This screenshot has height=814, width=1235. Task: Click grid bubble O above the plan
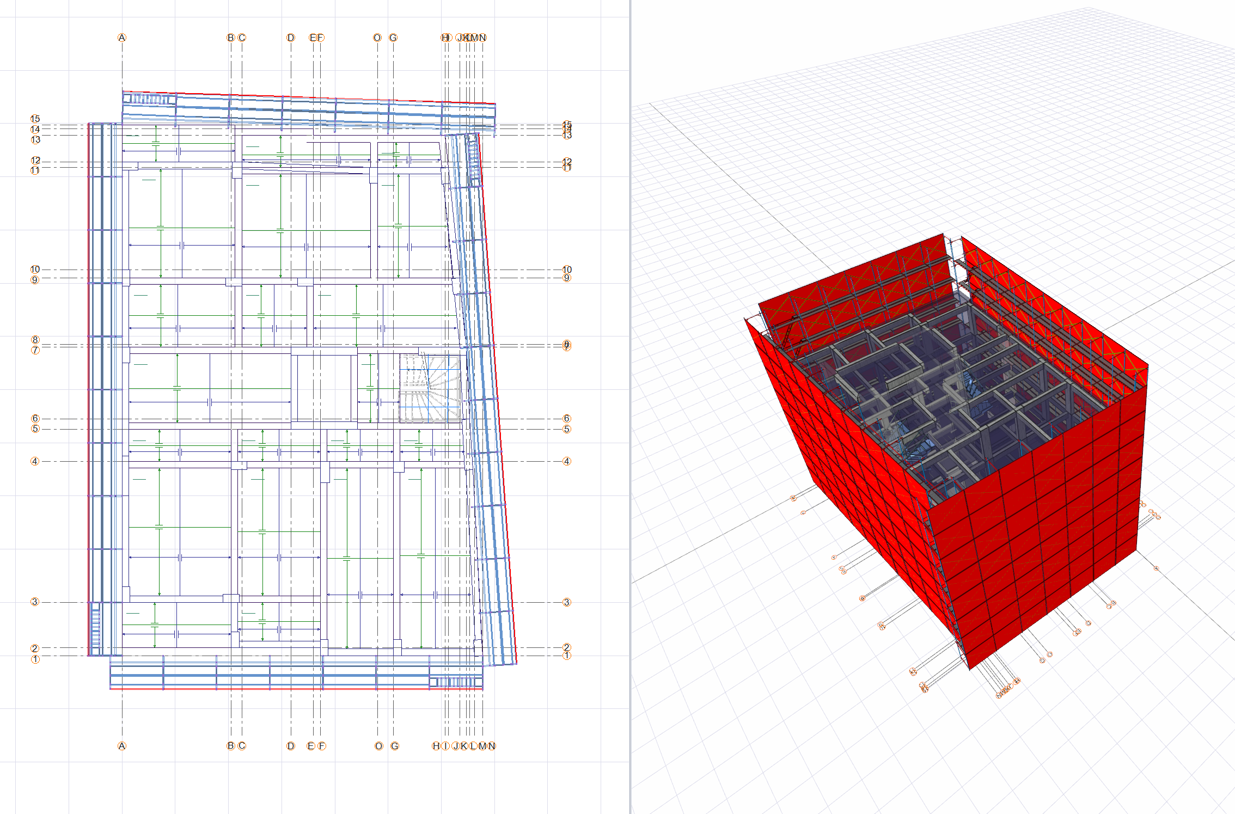click(x=377, y=38)
